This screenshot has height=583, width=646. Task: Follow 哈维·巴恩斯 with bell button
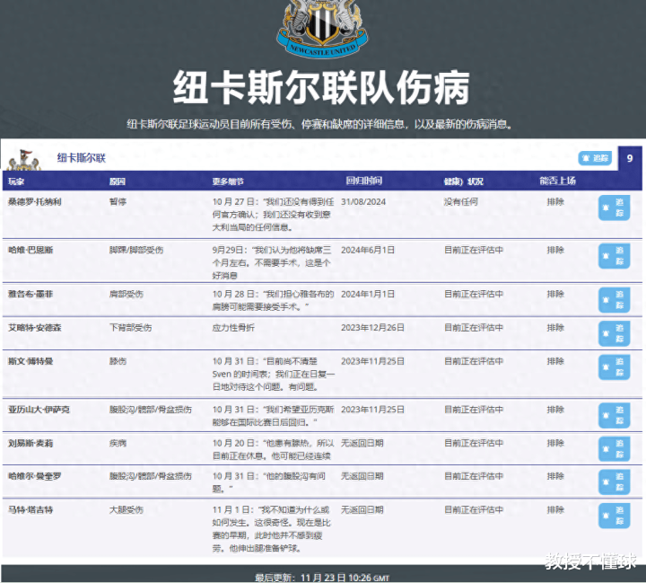coord(614,256)
